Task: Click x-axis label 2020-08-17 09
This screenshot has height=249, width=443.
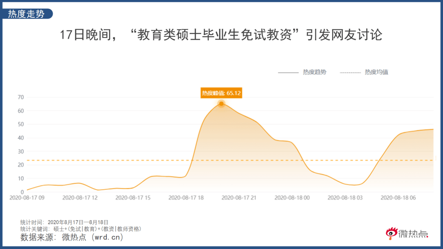Action: (27, 198)
